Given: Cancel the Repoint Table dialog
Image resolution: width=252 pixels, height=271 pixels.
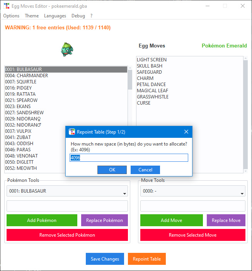Looking at the screenshot, I should pos(145,170).
